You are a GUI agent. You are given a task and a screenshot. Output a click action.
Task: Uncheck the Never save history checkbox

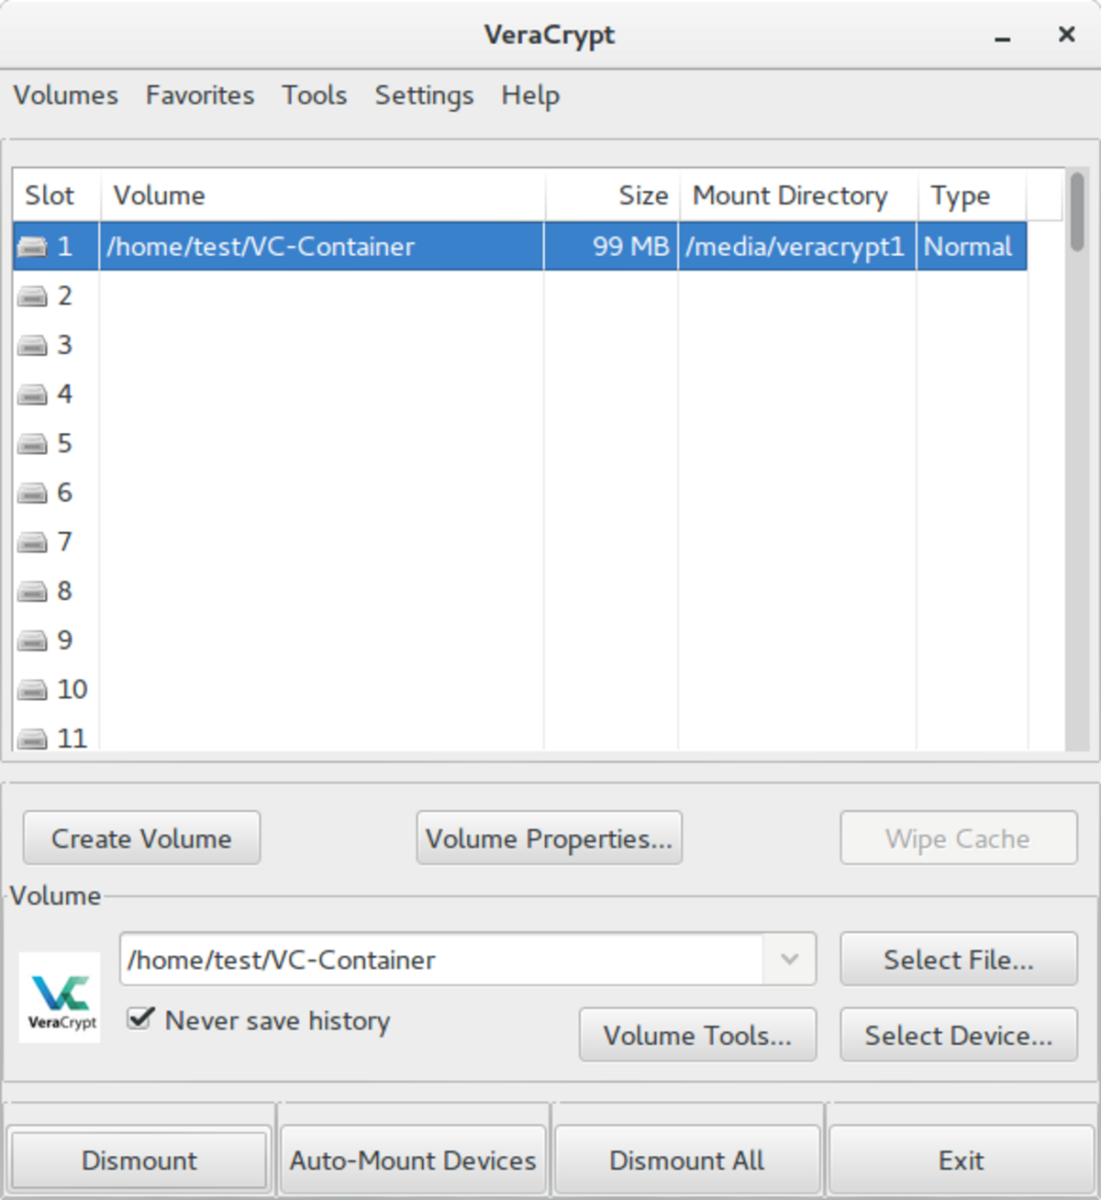[x=140, y=1018]
